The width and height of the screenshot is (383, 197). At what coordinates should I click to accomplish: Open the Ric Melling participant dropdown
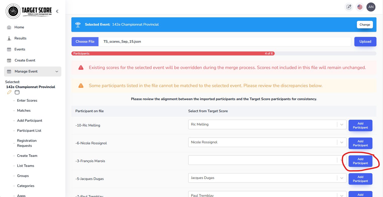(x=267, y=124)
